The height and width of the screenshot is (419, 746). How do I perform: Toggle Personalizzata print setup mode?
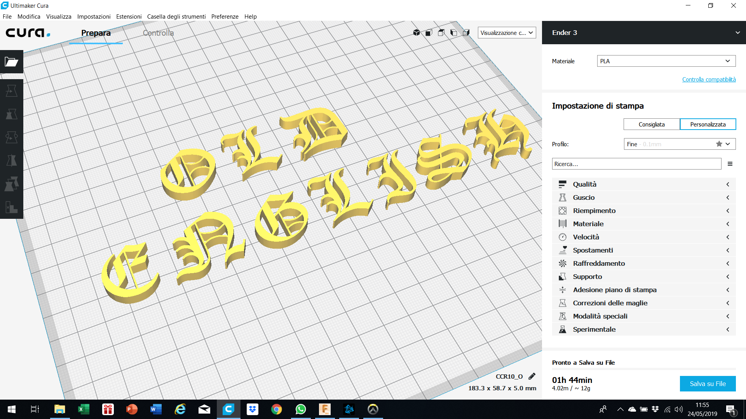[x=708, y=125]
